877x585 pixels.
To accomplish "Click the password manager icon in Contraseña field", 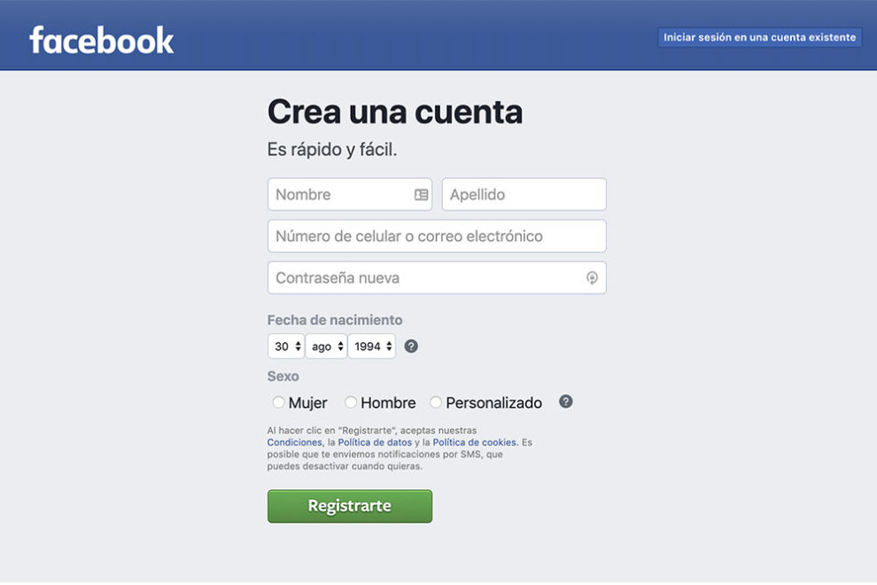I will click(x=592, y=277).
